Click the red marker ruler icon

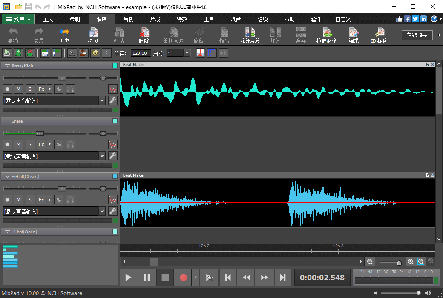coord(200,53)
